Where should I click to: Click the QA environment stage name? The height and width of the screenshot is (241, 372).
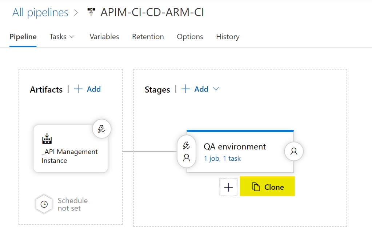click(x=235, y=146)
